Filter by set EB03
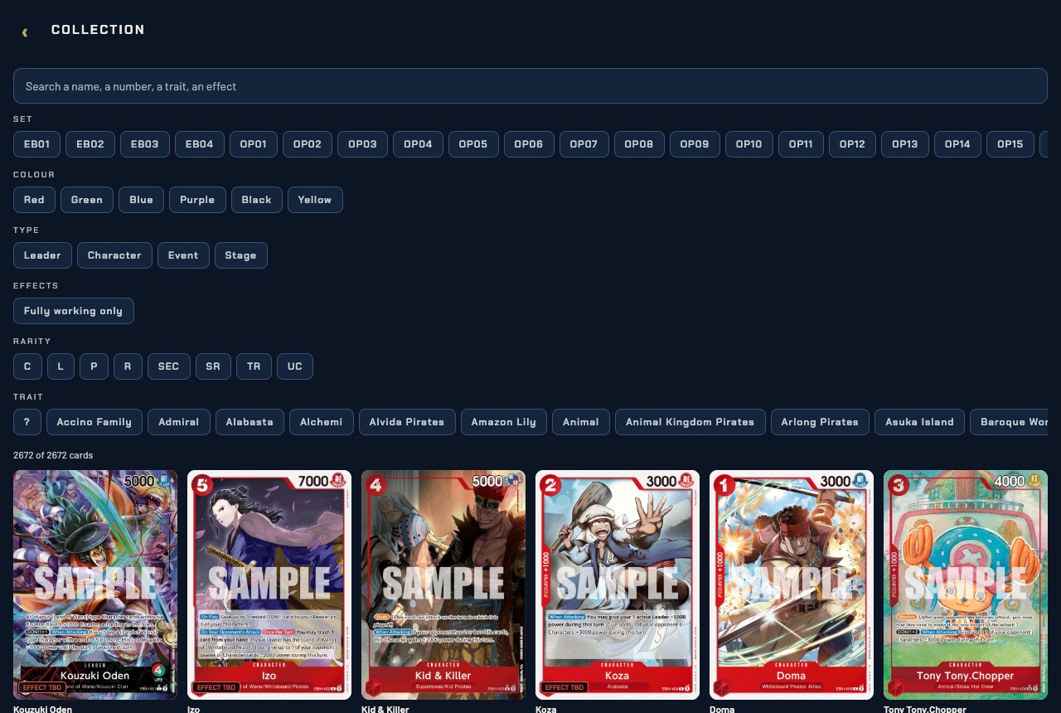Screen dimensions: 1061x713 (145, 144)
